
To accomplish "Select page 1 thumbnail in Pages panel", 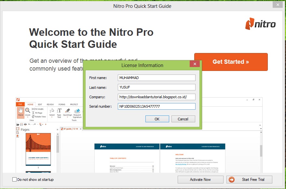I will coord(38,149).
